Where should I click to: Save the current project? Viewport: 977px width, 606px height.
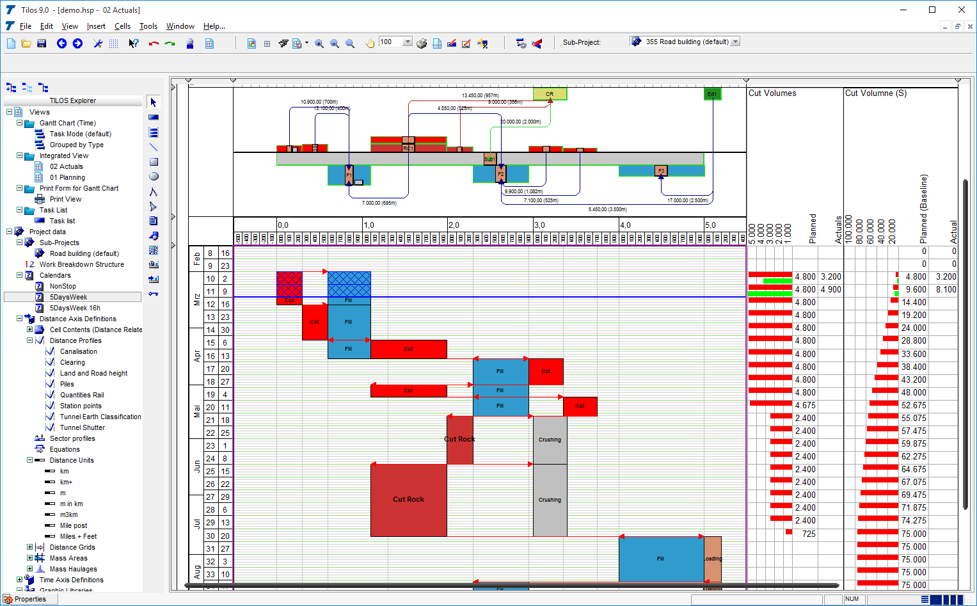(41, 43)
